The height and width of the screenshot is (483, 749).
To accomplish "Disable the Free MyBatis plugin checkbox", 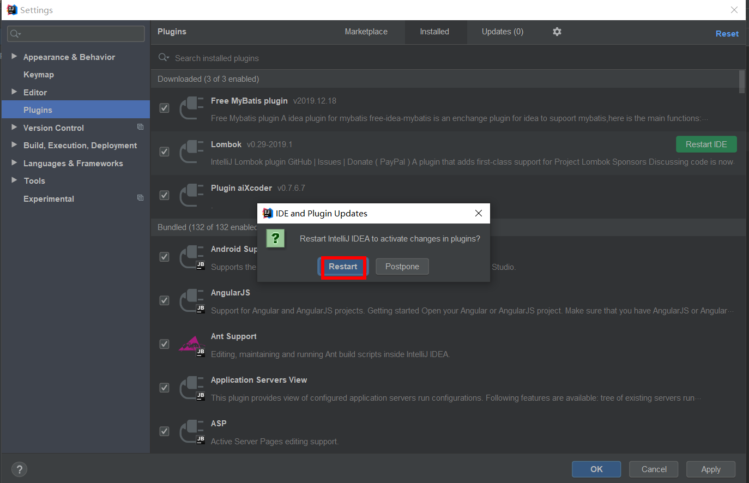I will coord(164,108).
